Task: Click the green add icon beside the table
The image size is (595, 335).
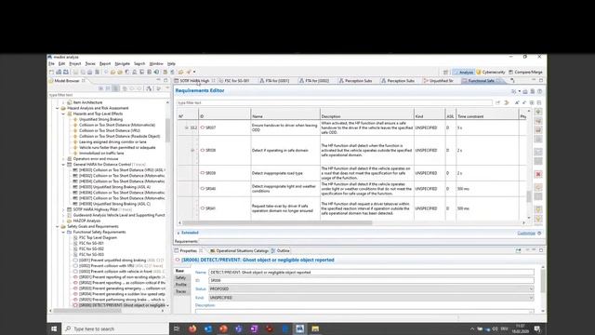Action: [538, 112]
